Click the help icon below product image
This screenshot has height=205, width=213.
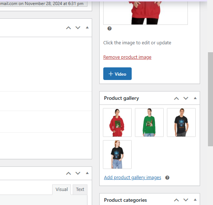pyautogui.click(x=109, y=28)
